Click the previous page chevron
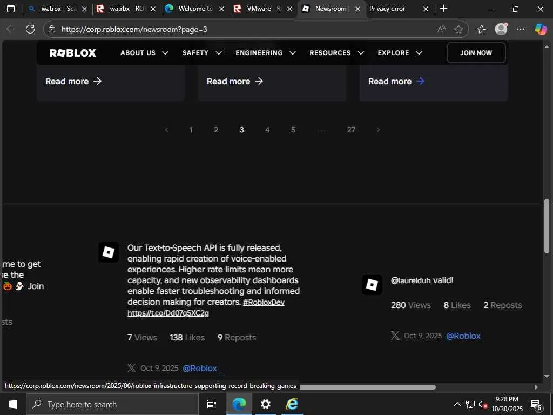The image size is (553, 415). [x=166, y=130]
